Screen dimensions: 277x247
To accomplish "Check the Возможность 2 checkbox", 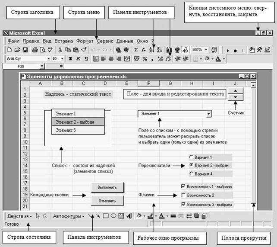I will click(183, 196).
